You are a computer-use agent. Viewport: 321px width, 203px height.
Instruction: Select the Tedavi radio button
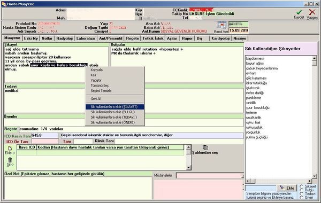point(301,193)
